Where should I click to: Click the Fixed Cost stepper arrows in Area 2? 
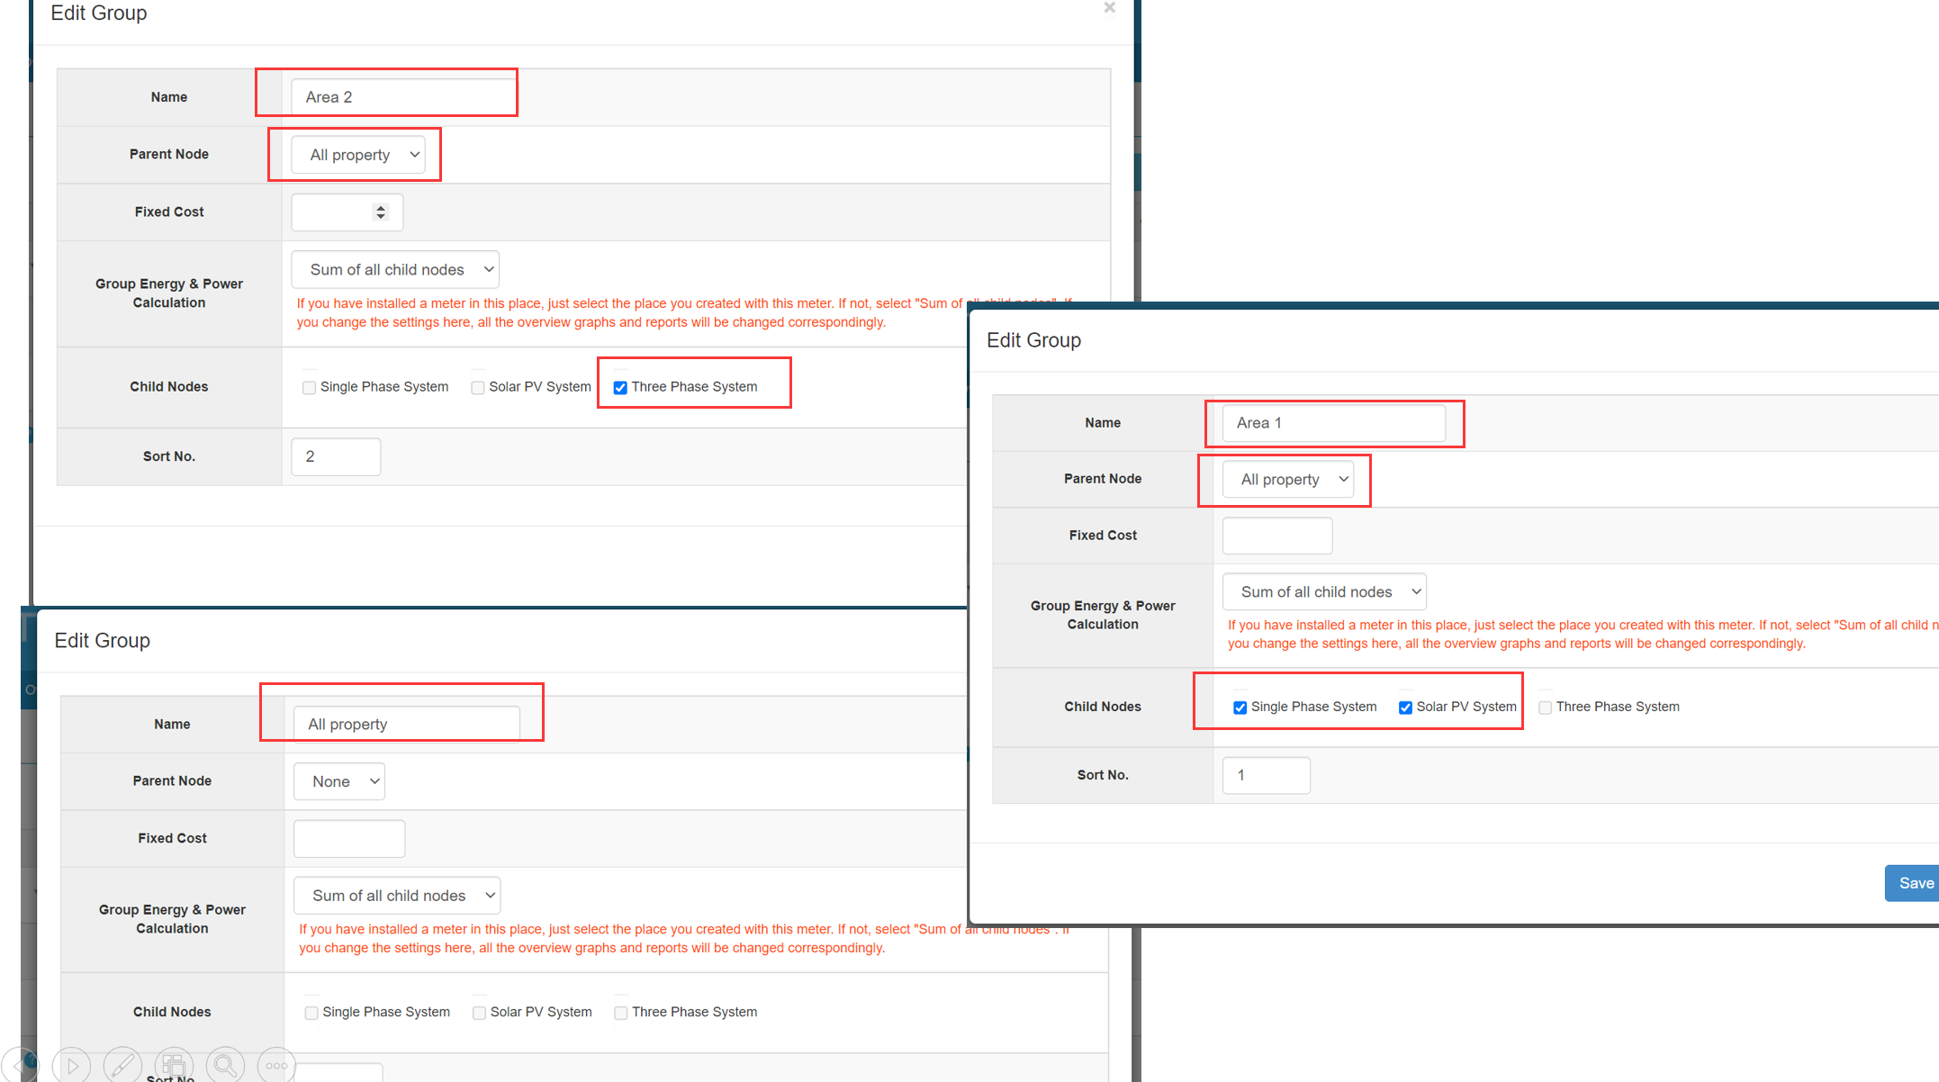coord(381,212)
